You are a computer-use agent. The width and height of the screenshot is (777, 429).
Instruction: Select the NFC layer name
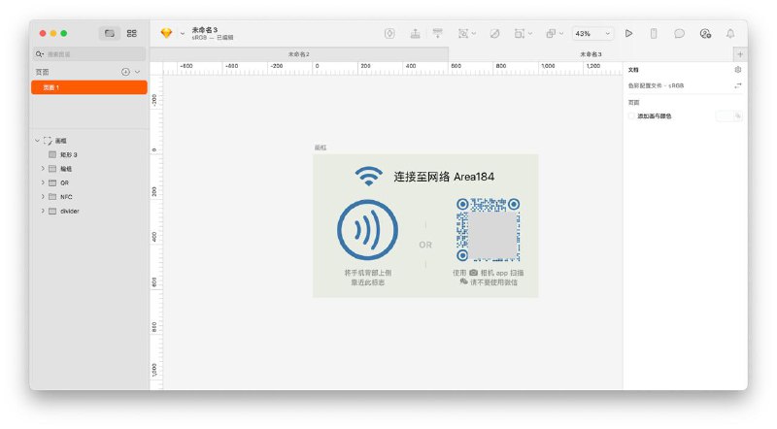coord(66,197)
